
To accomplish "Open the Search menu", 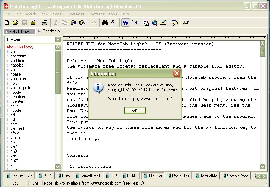I will [x=30, y=14].
